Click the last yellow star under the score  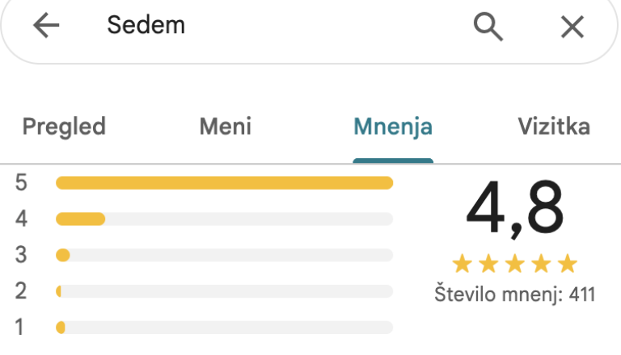tap(568, 264)
